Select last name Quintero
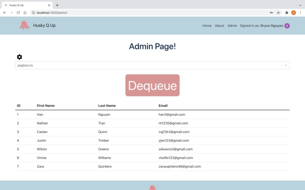The height and width of the screenshot is (190, 305). 105,166
